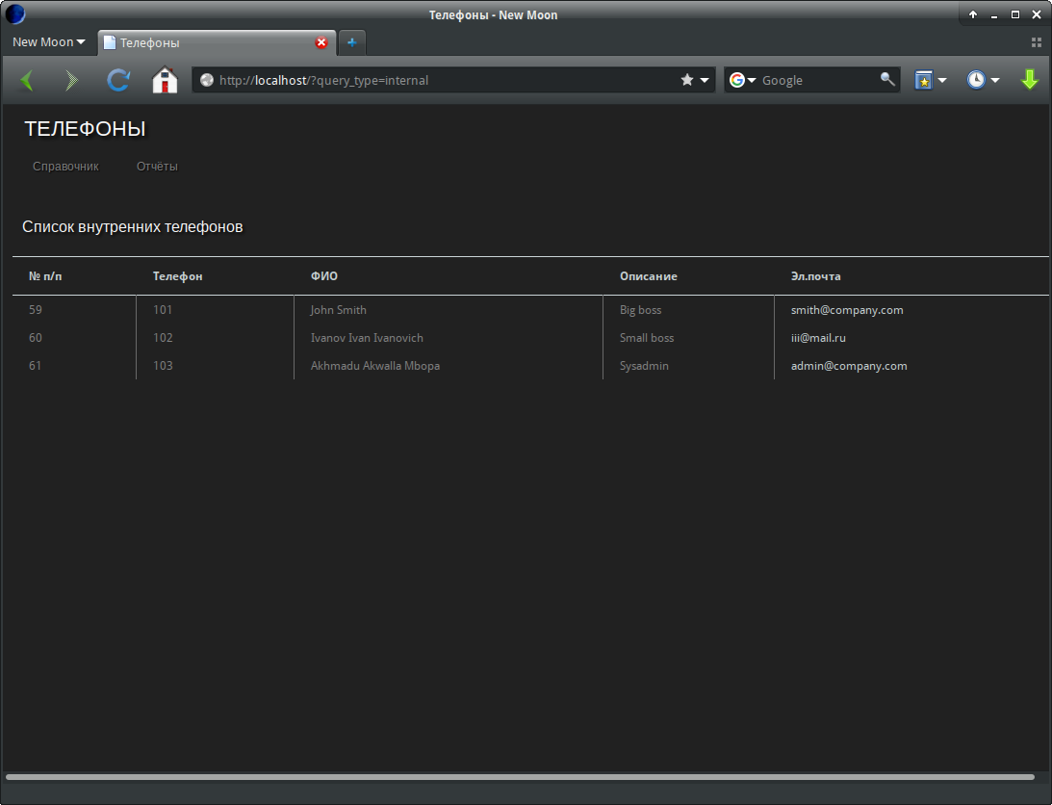Click phone number 102

(163, 338)
